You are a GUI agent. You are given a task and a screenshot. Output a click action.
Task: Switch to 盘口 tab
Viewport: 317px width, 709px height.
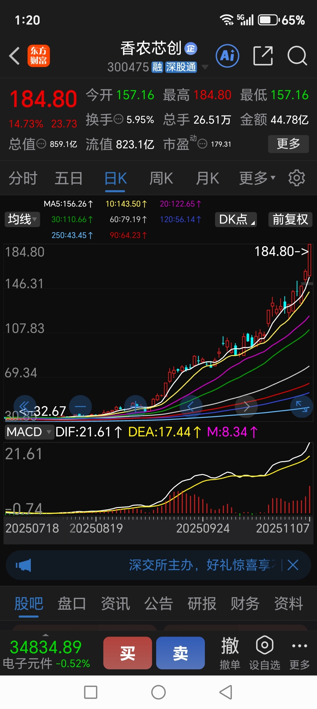(72, 603)
